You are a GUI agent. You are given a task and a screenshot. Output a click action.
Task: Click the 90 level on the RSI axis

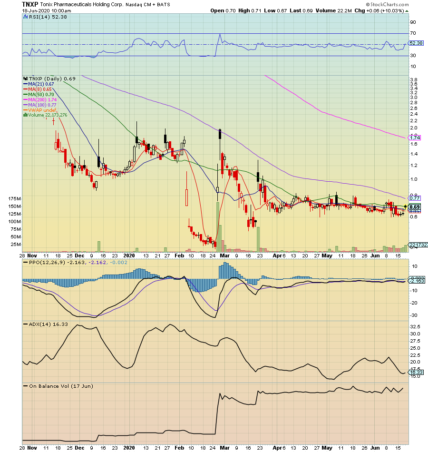(413, 22)
